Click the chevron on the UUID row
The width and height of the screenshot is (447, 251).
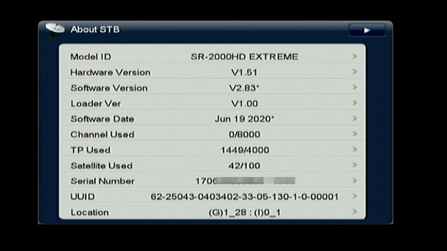355,196
